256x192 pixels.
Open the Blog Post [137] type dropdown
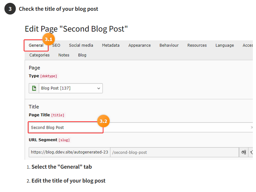tap(71, 88)
